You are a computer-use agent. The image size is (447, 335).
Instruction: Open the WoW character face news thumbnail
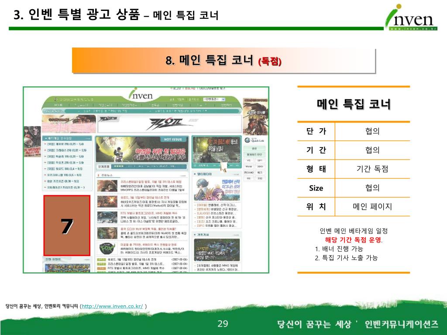point(107,233)
